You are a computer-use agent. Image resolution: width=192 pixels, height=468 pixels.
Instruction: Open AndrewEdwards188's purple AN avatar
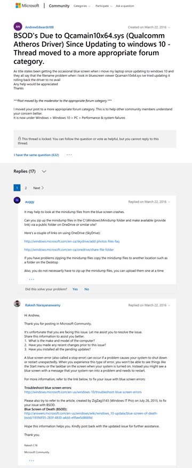[18, 27]
